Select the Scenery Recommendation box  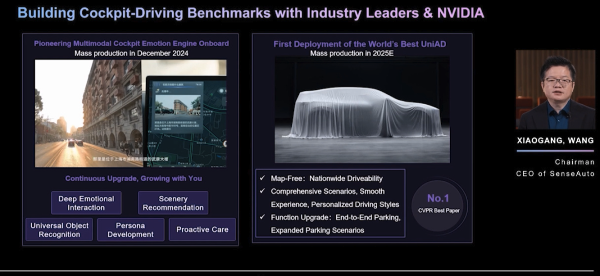point(173,203)
